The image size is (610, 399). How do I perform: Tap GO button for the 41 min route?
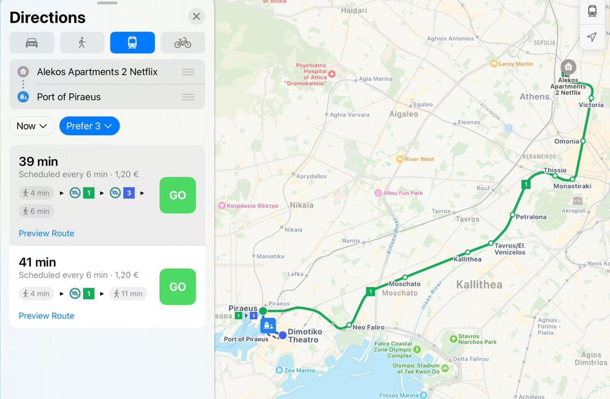click(177, 285)
